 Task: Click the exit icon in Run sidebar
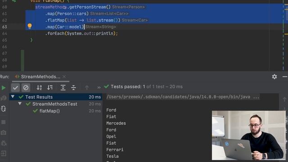pos(4,153)
